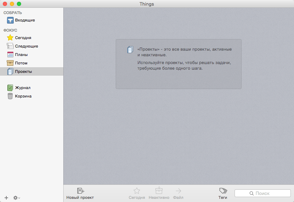This screenshot has width=294, height=202.
Task: Click the Поиск search field
Action: (262, 193)
